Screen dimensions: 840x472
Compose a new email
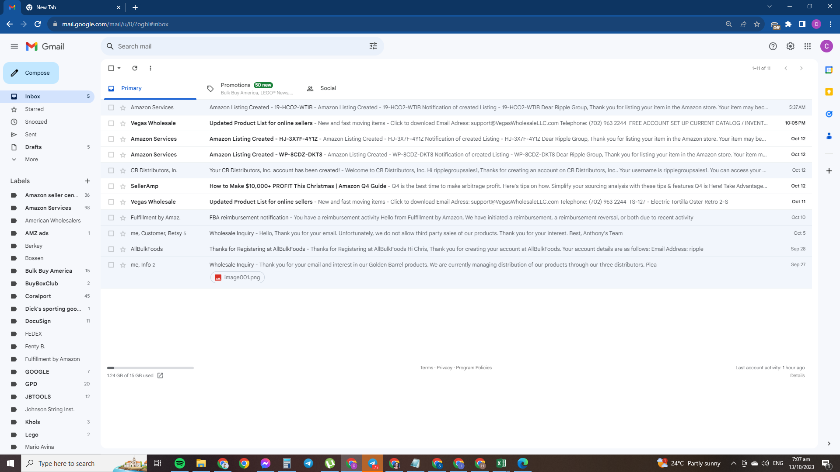(31, 73)
